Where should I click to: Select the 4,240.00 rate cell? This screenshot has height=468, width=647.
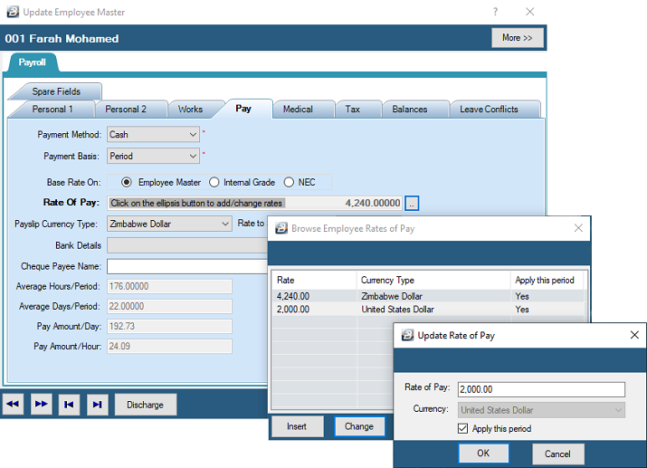(x=314, y=296)
